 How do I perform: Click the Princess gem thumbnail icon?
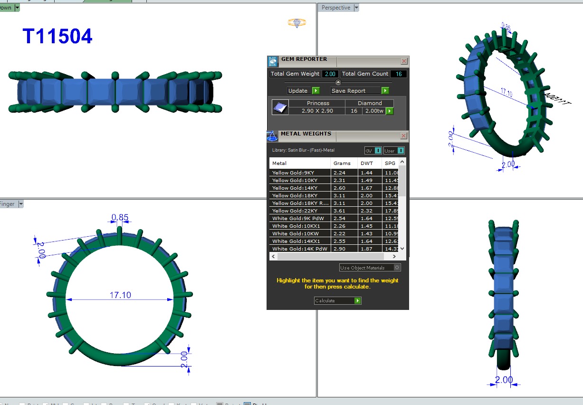click(x=280, y=107)
